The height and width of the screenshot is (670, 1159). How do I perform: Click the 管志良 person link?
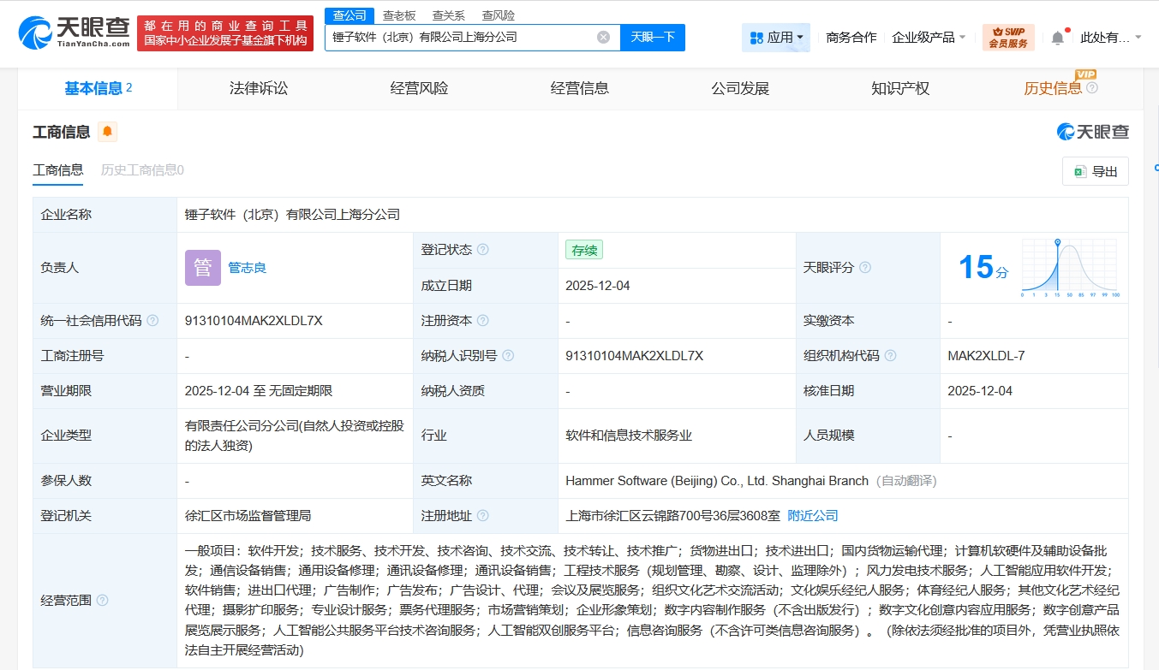click(x=247, y=267)
